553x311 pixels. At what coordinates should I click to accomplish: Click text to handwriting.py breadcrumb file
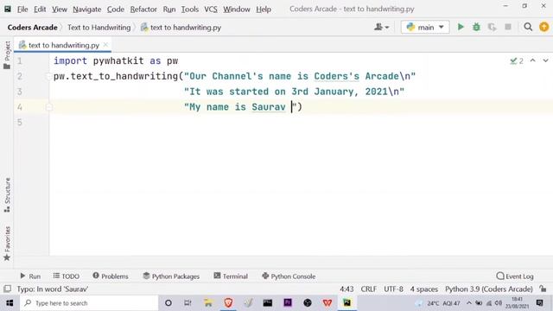coord(181,28)
